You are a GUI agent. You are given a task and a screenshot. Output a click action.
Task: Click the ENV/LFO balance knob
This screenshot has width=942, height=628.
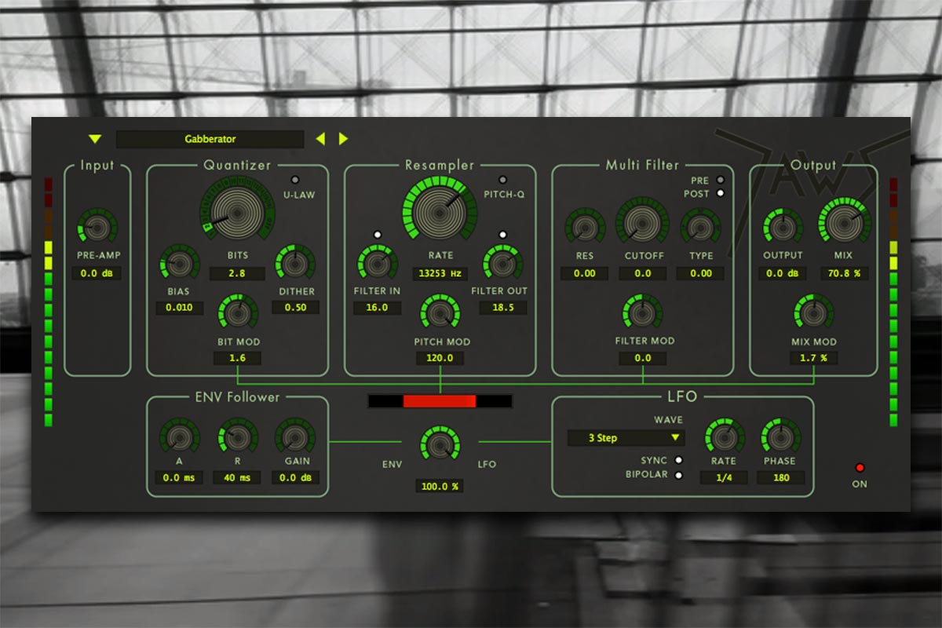[440, 444]
